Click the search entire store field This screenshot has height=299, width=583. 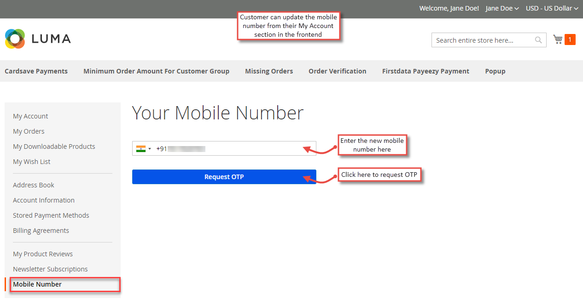pyautogui.click(x=479, y=40)
